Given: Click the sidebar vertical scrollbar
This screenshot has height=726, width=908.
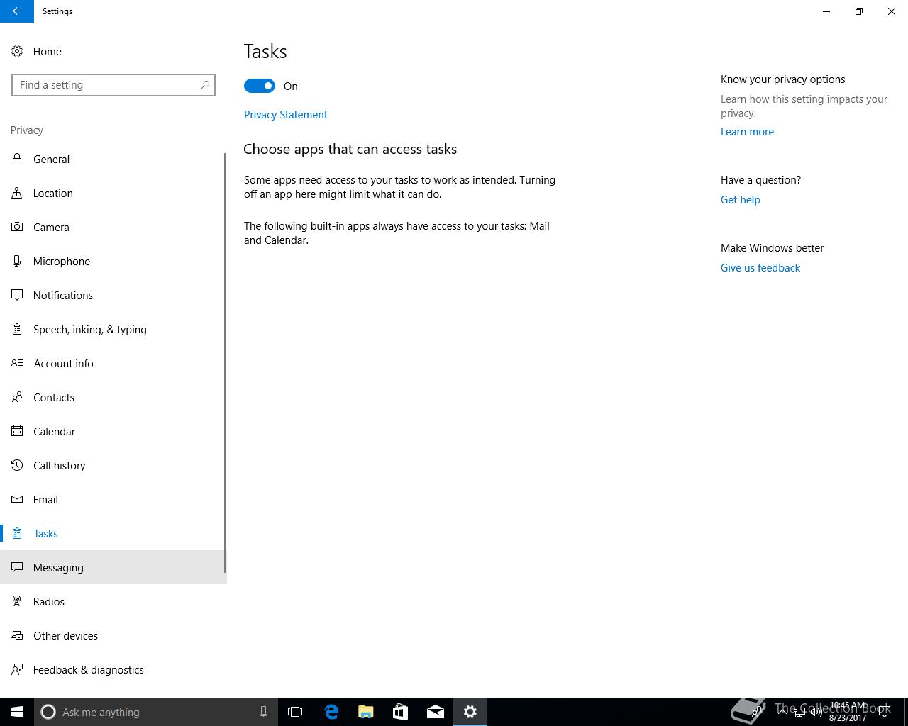Looking at the screenshot, I should [x=225, y=363].
